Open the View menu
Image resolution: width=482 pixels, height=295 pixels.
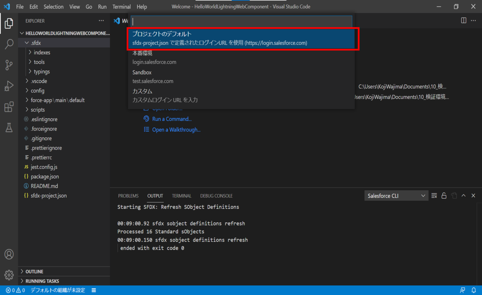(74, 7)
